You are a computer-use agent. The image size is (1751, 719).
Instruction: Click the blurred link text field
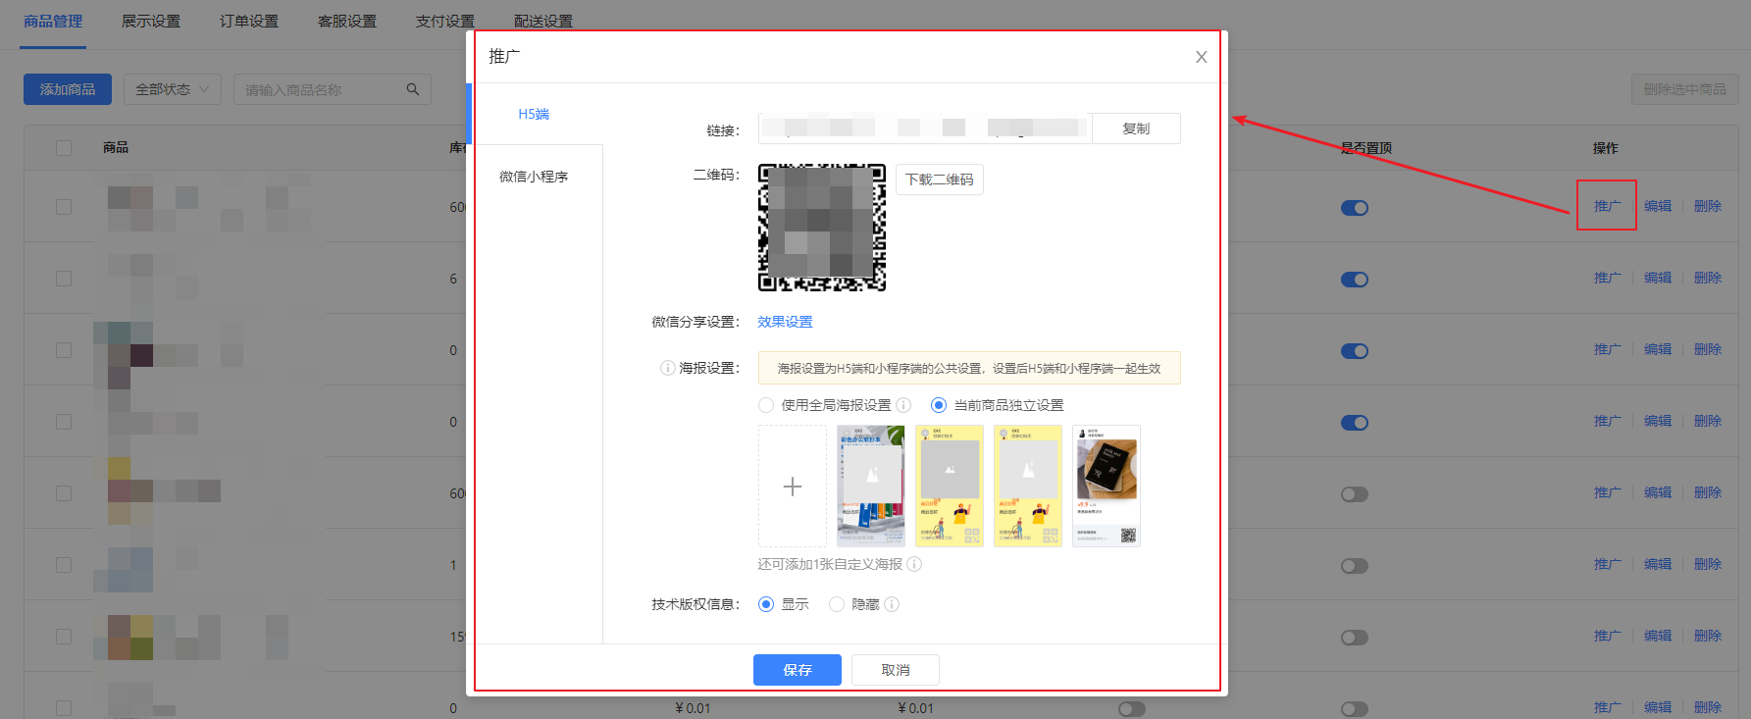925,128
